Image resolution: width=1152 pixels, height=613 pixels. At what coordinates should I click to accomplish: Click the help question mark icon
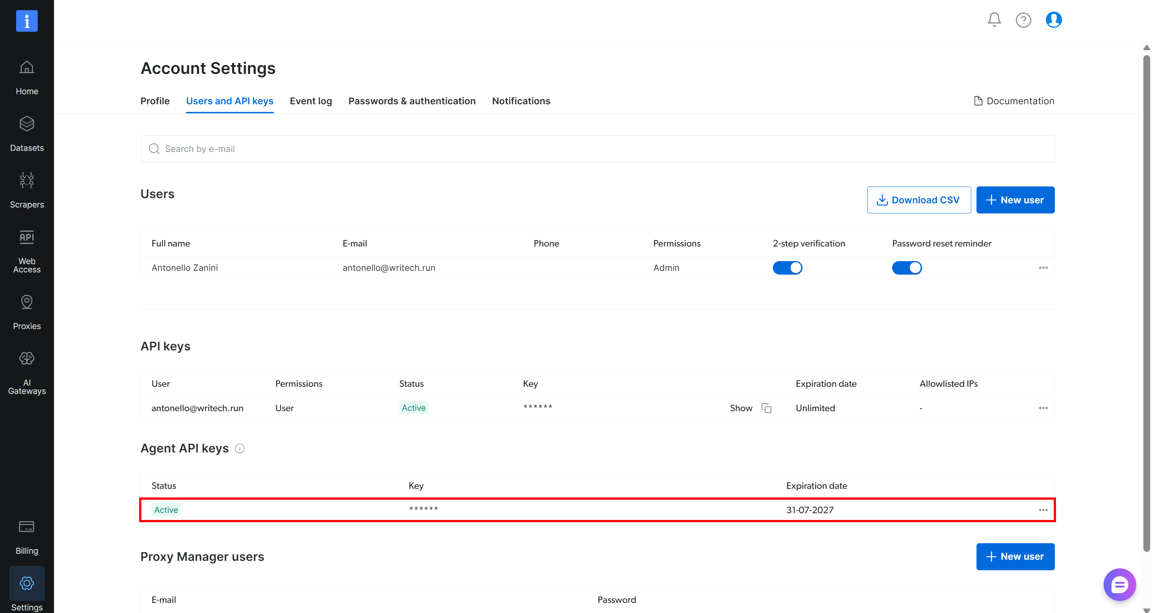click(1023, 20)
